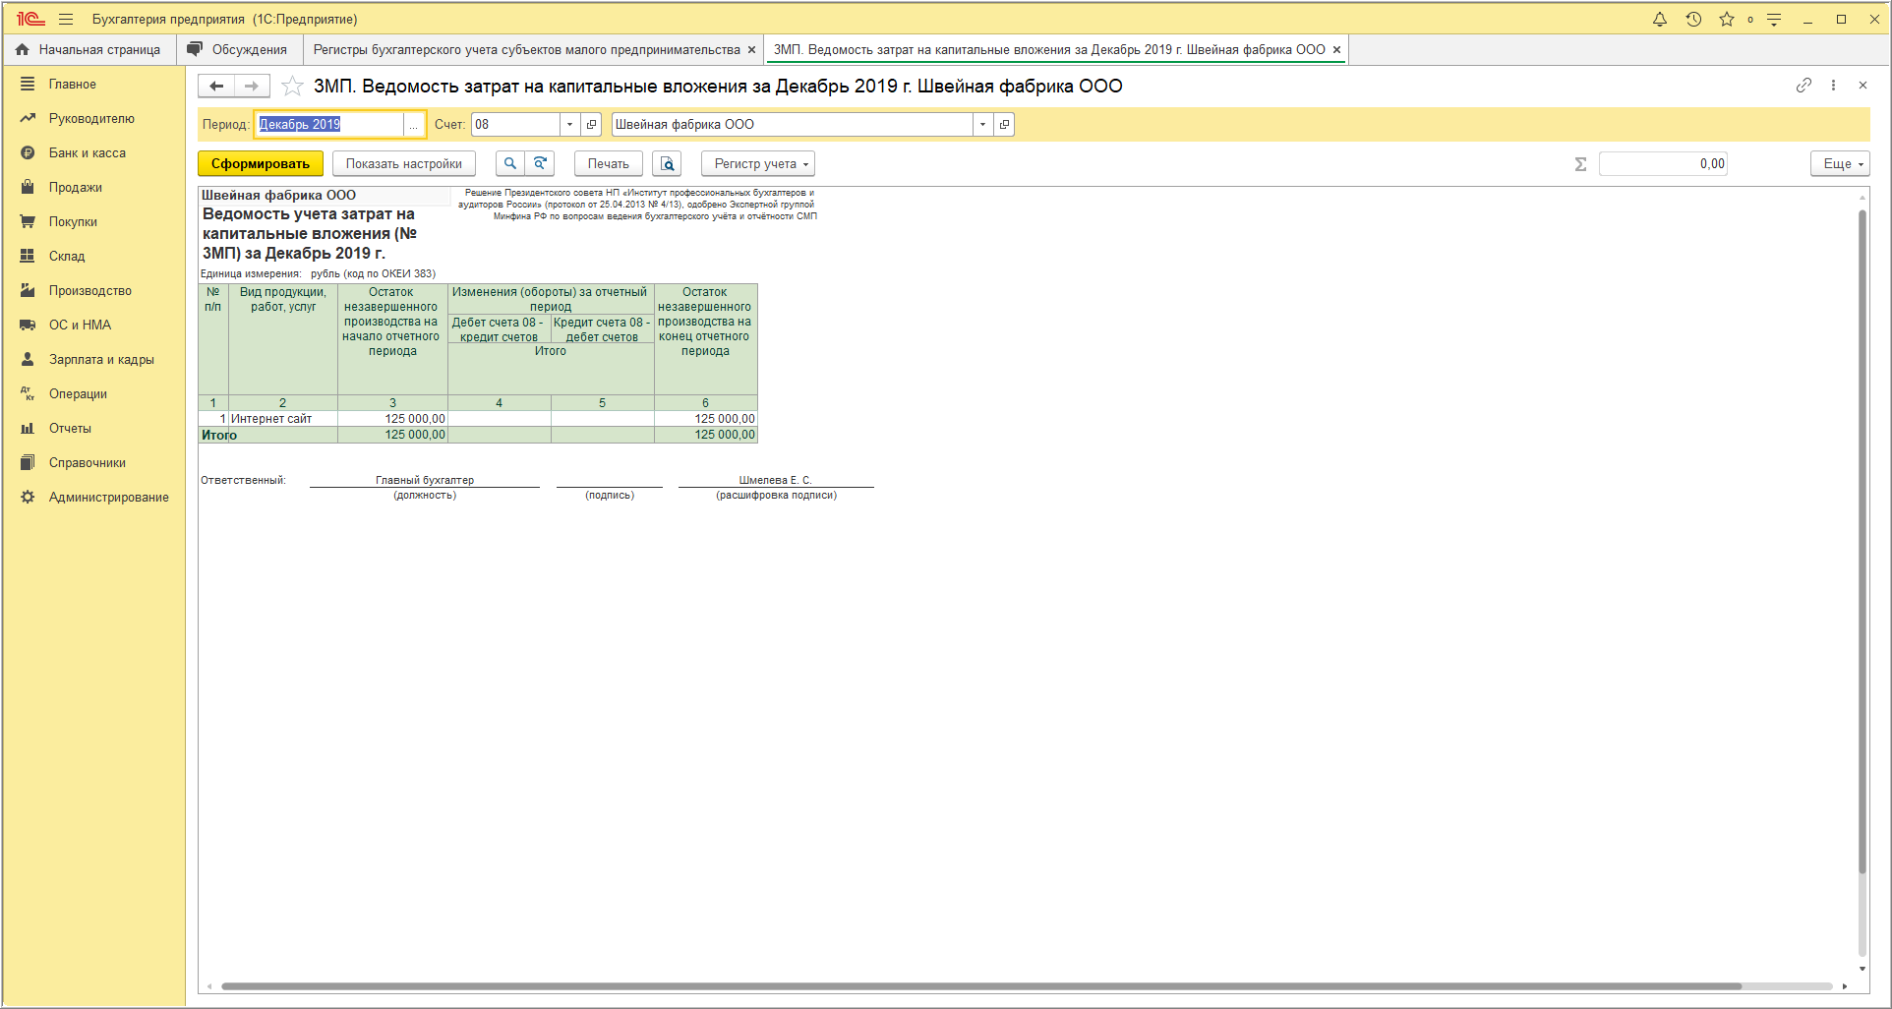This screenshot has width=1892, height=1009.
Task: Open the Счет account form button
Action: (591, 125)
